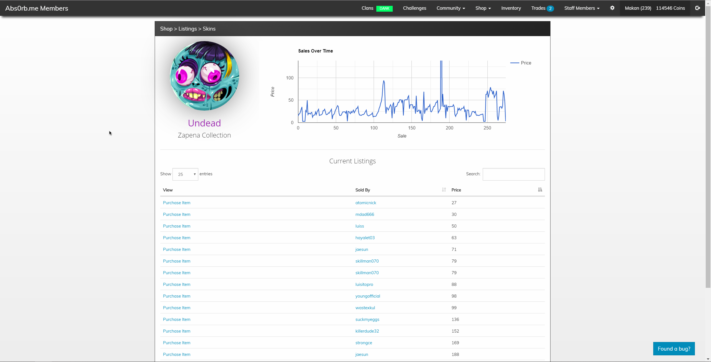Open the settings gear icon

(612, 8)
